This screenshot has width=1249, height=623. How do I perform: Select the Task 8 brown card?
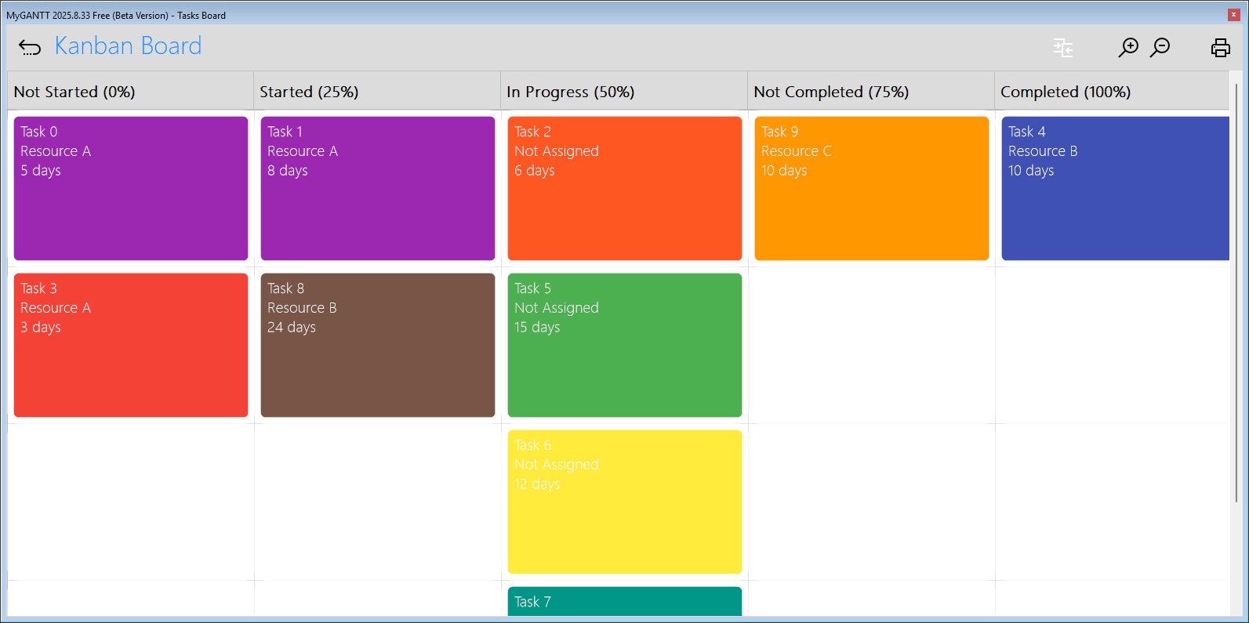pyautogui.click(x=378, y=345)
